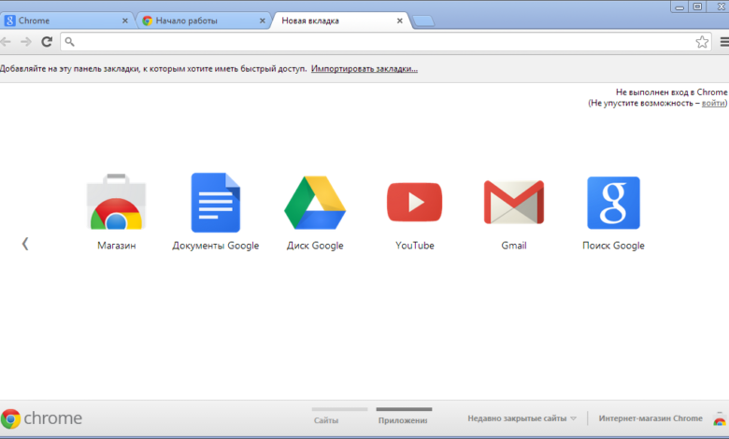
Task: Click the reload page icon
Action: pyautogui.click(x=46, y=42)
